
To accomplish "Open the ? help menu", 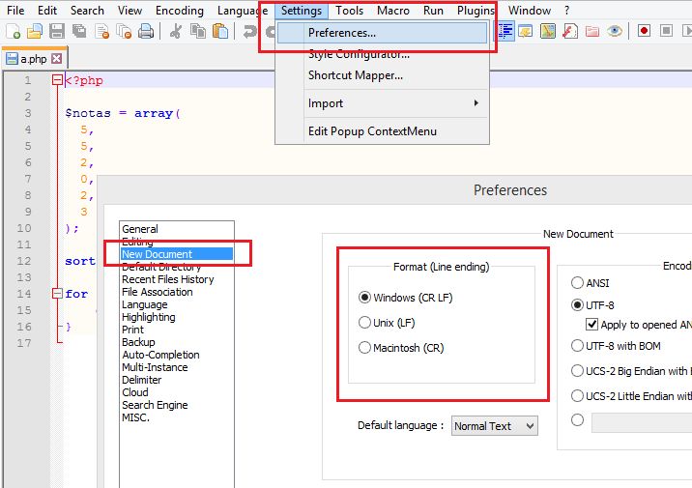I will [566, 11].
